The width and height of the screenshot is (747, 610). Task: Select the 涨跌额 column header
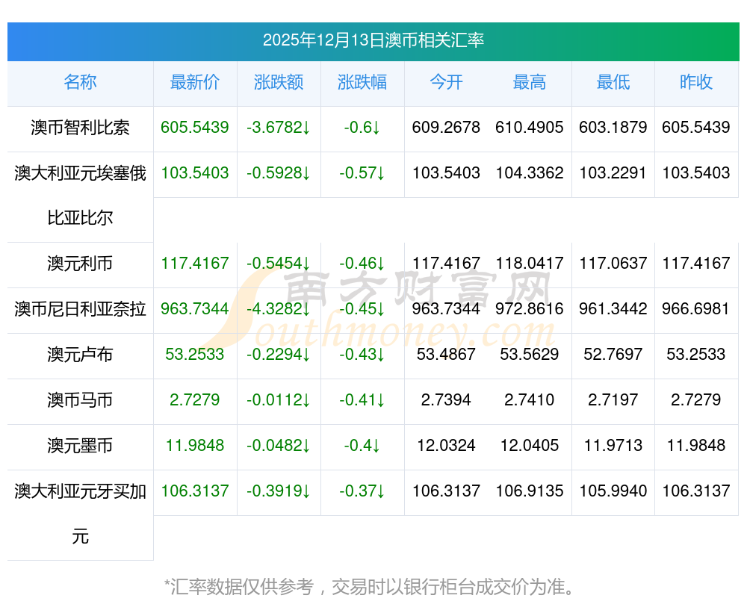click(278, 82)
